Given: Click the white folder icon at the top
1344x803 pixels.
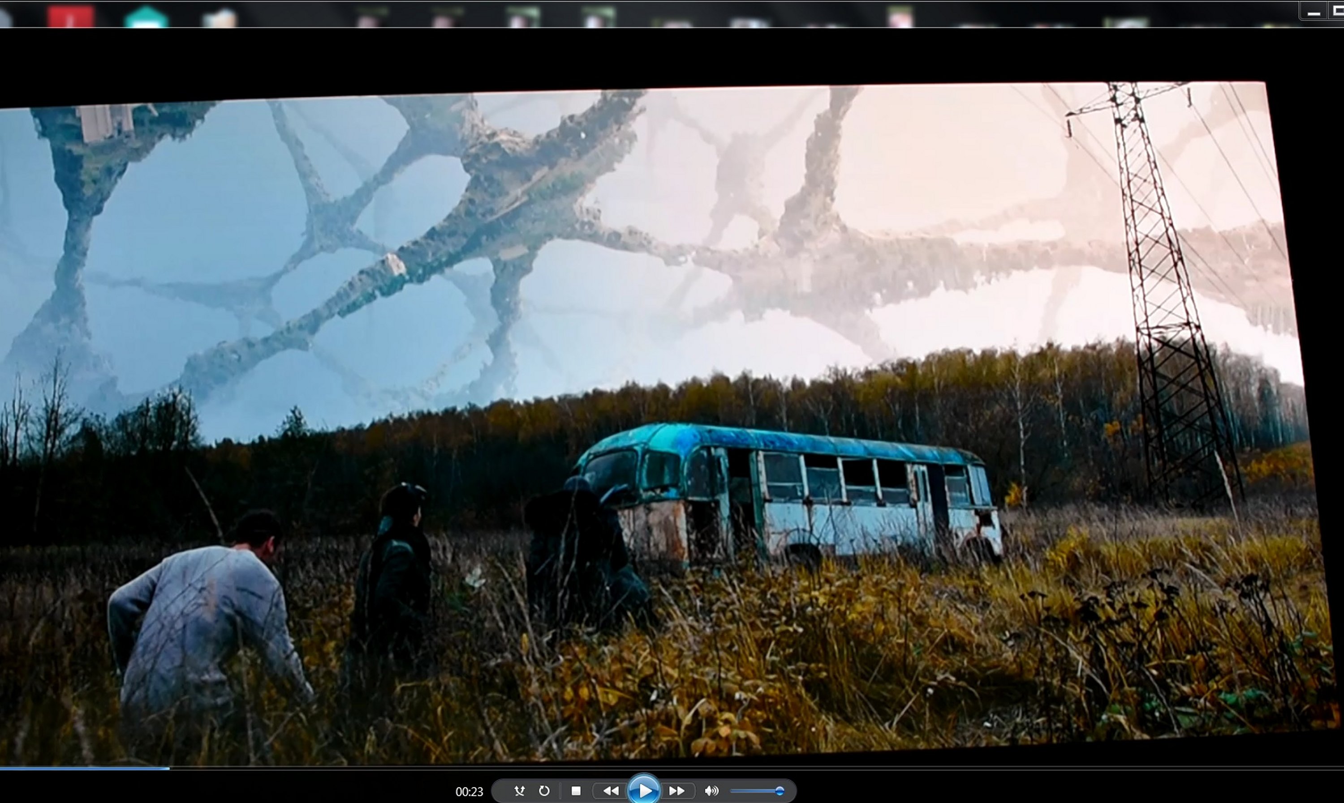Looking at the screenshot, I should point(220,18).
